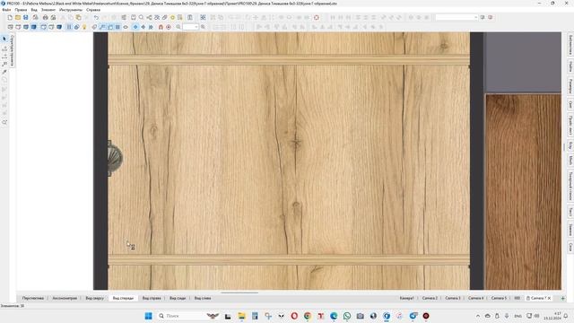Click the horizontal scrollbar below the viewport
The image size is (574, 323).
point(239,292)
